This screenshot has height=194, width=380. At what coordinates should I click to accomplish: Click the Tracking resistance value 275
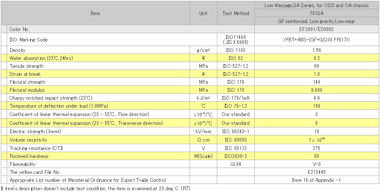pos(317,148)
